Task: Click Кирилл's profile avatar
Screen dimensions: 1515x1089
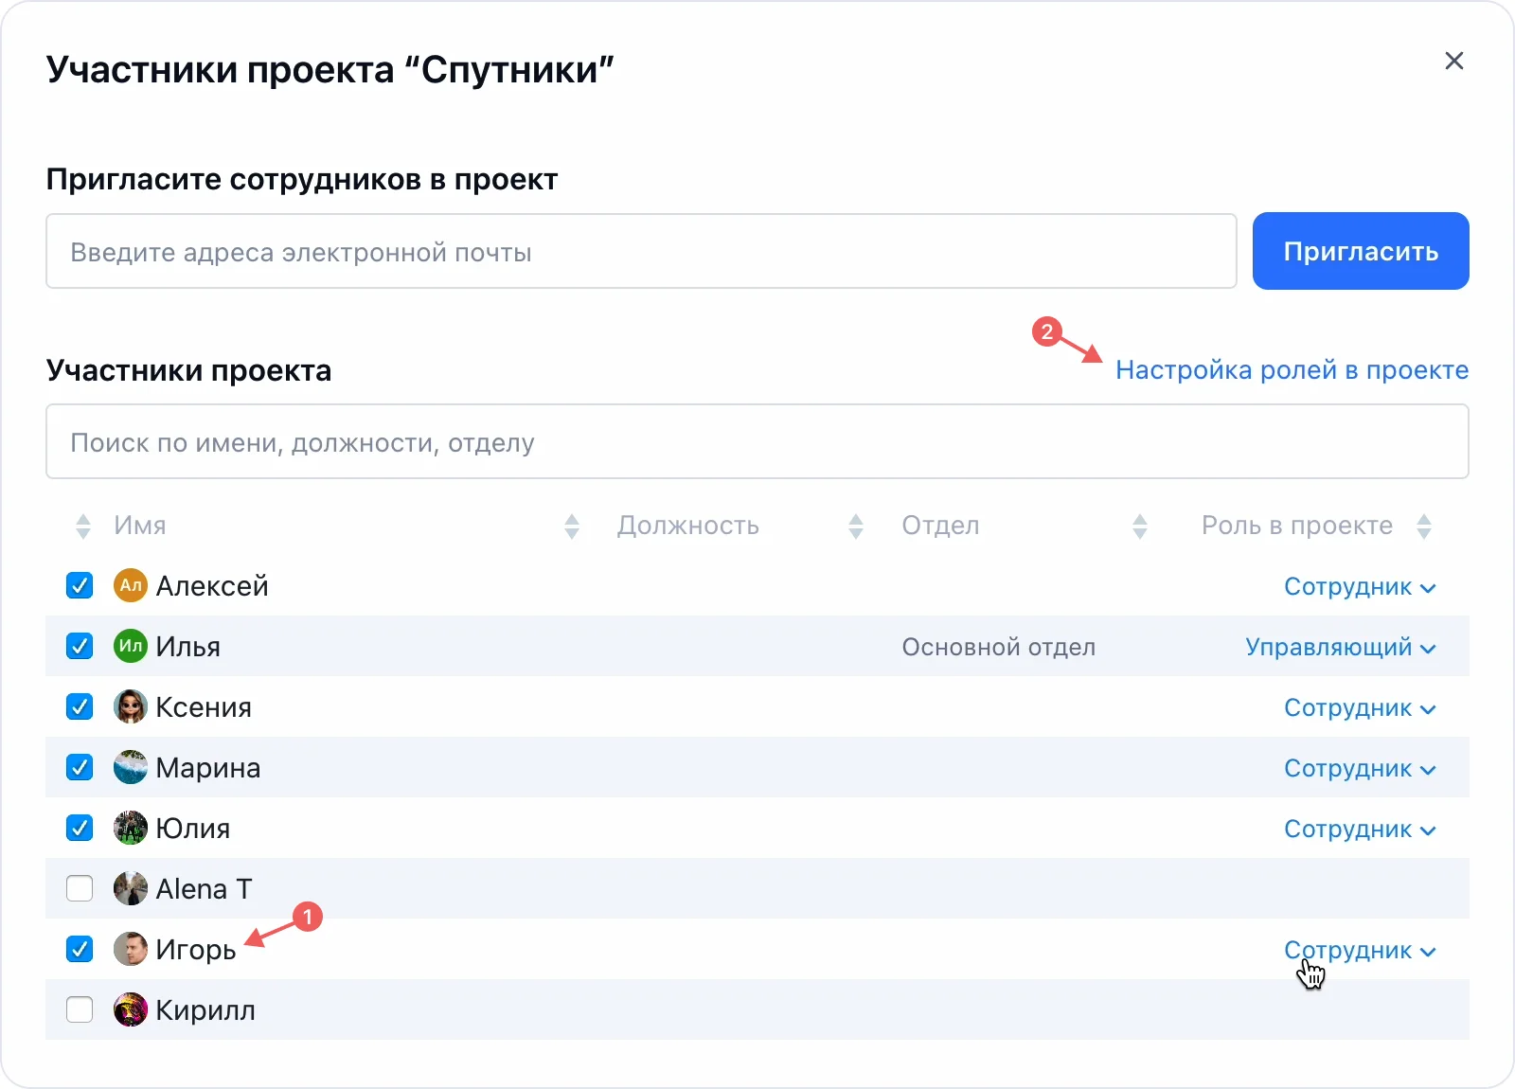Action: click(131, 1010)
